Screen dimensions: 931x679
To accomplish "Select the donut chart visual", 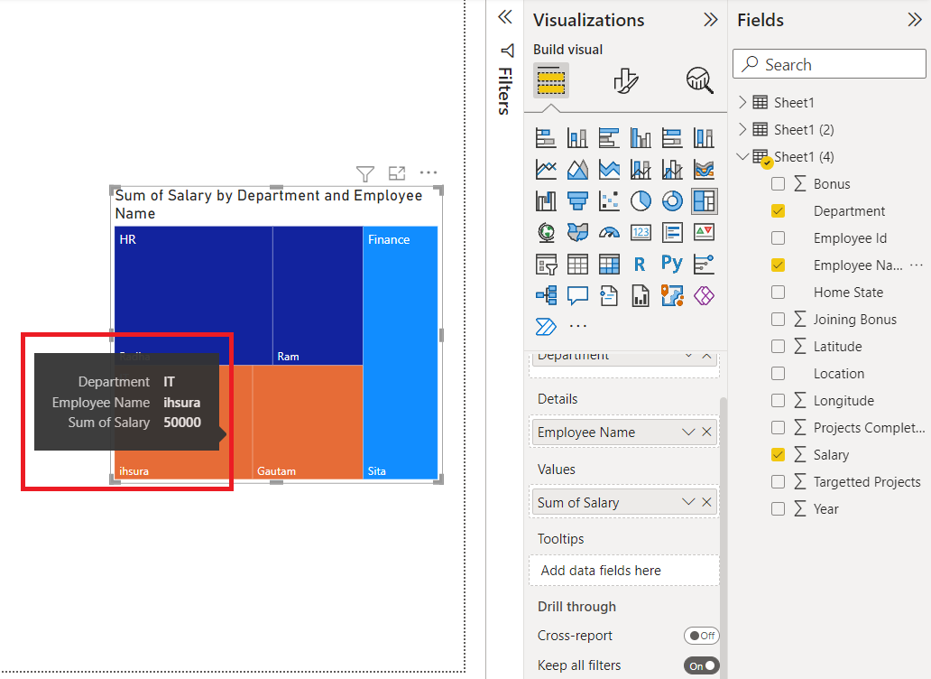I will click(672, 201).
